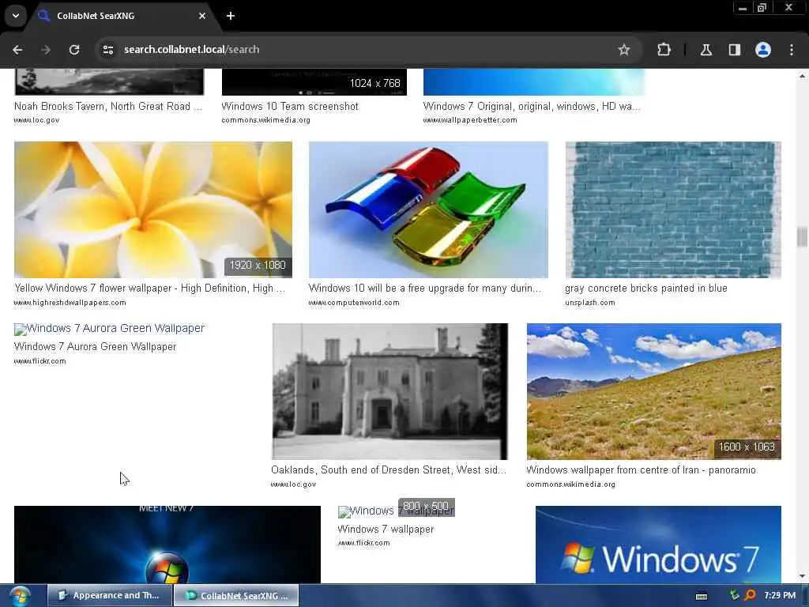Viewport: 809px width, 607px height.
Task: Click the taskbar clock showing 7:29 PM
Action: click(x=780, y=595)
